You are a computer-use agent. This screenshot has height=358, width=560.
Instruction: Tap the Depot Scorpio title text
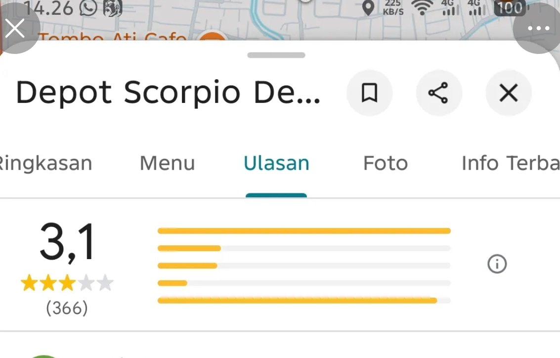click(x=168, y=92)
